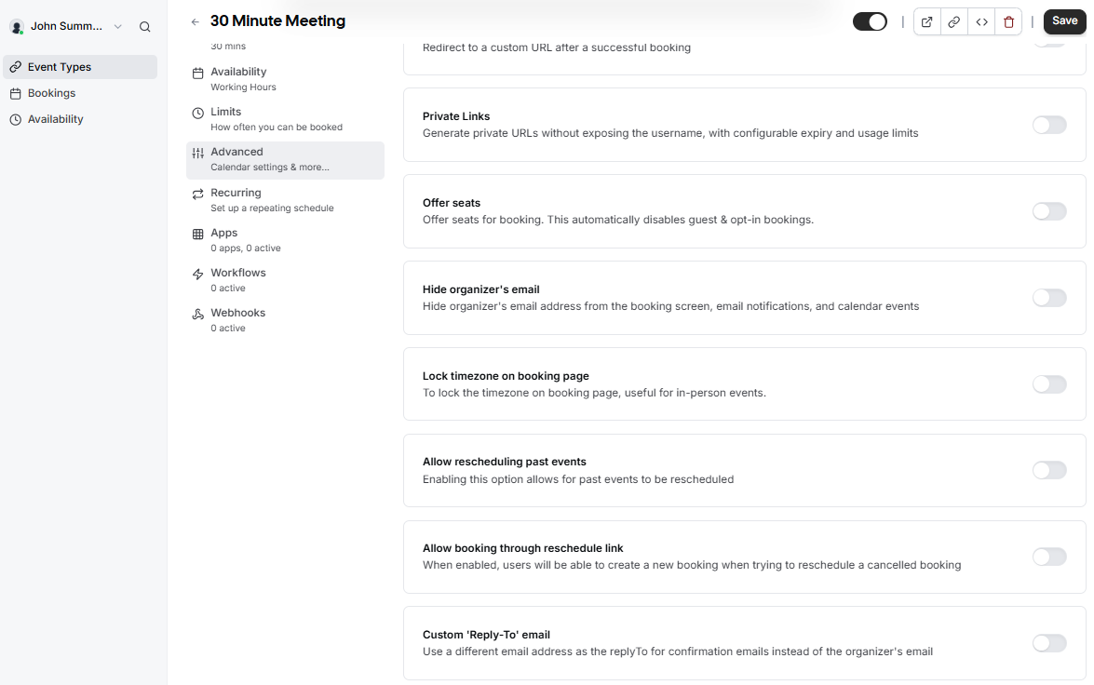Click the search magnifier icon
This screenshot has height=685, width=1094.
[144, 26]
